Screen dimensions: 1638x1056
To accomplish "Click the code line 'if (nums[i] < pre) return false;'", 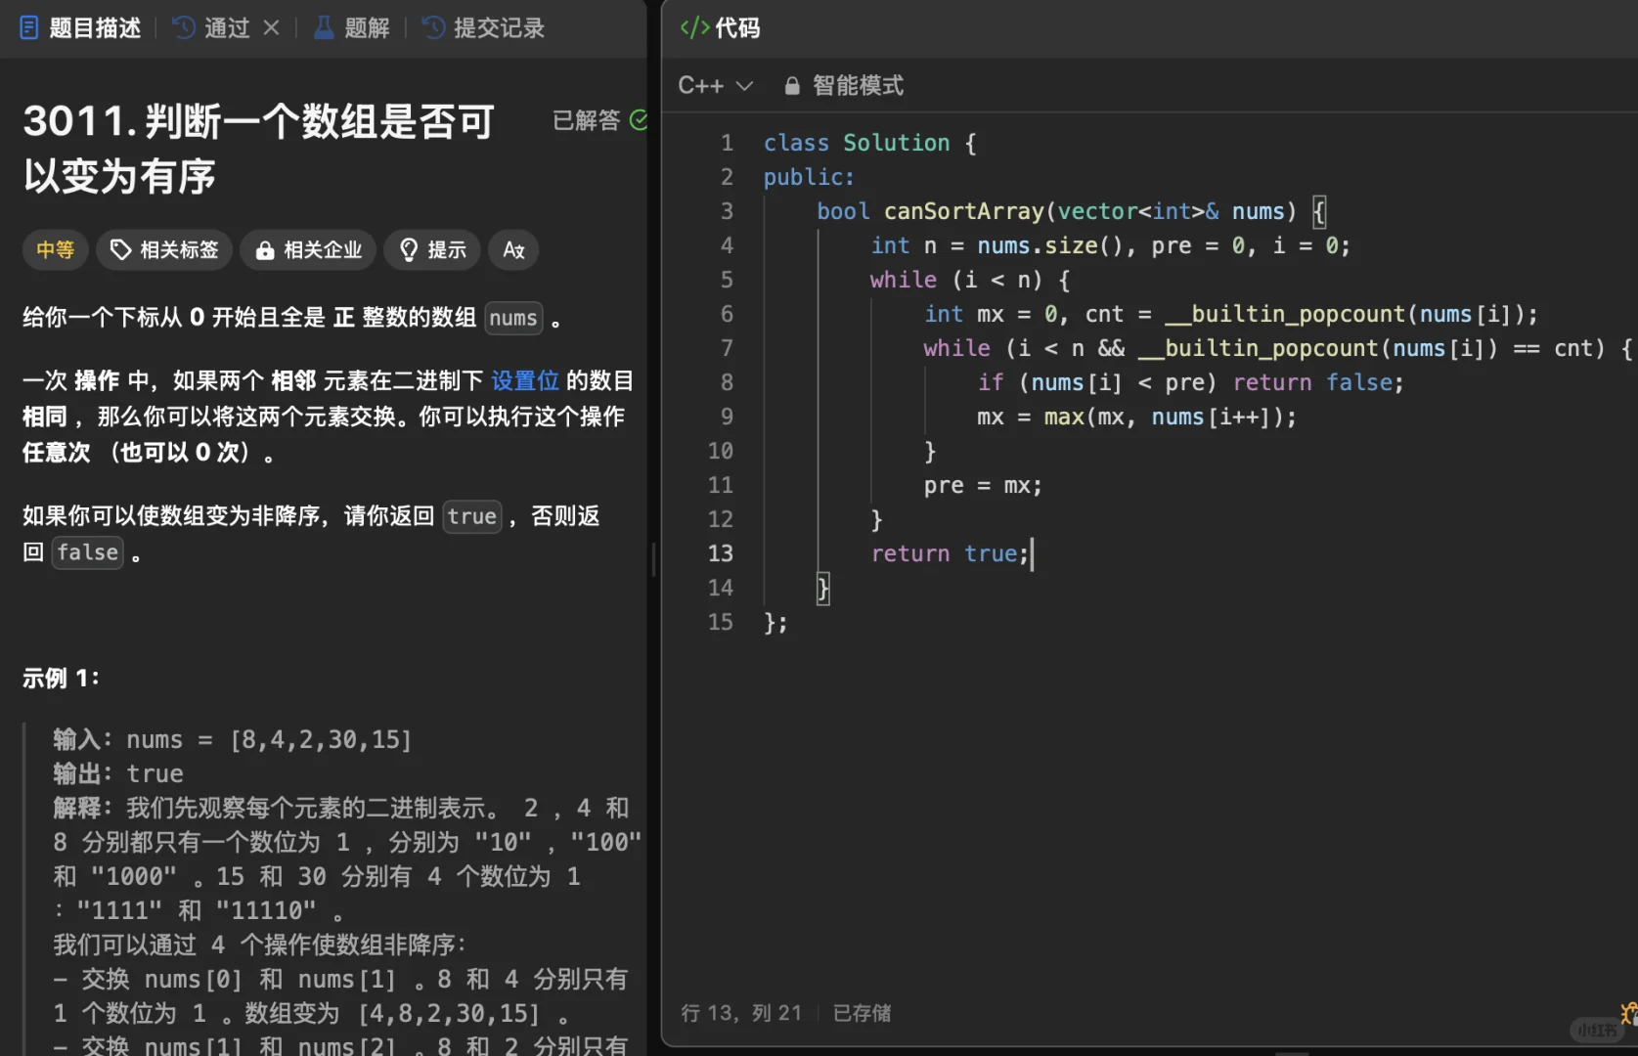I will point(1190,382).
